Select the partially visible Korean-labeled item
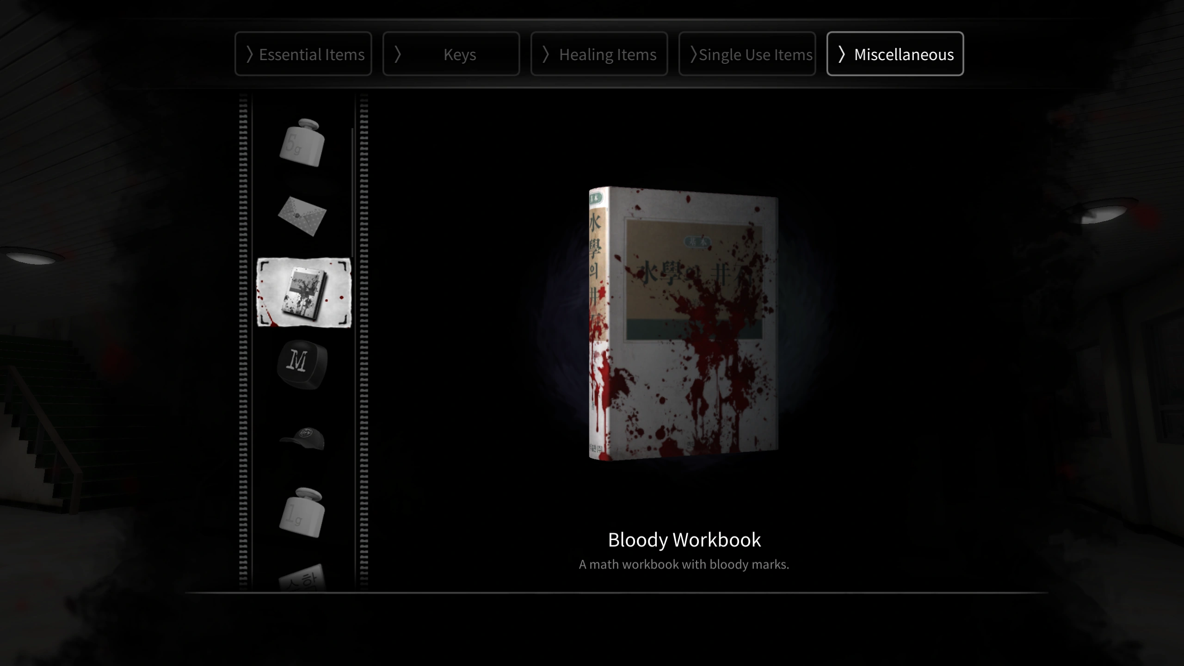This screenshot has width=1184, height=666. 302,577
